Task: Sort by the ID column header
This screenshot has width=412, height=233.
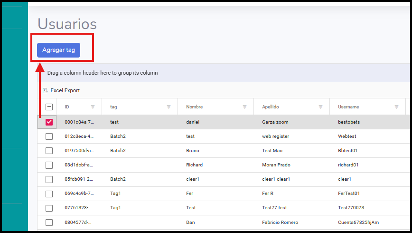Action: click(x=67, y=107)
